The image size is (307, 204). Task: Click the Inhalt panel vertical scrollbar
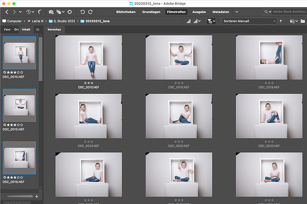pyautogui.click(x=40, y=59)
